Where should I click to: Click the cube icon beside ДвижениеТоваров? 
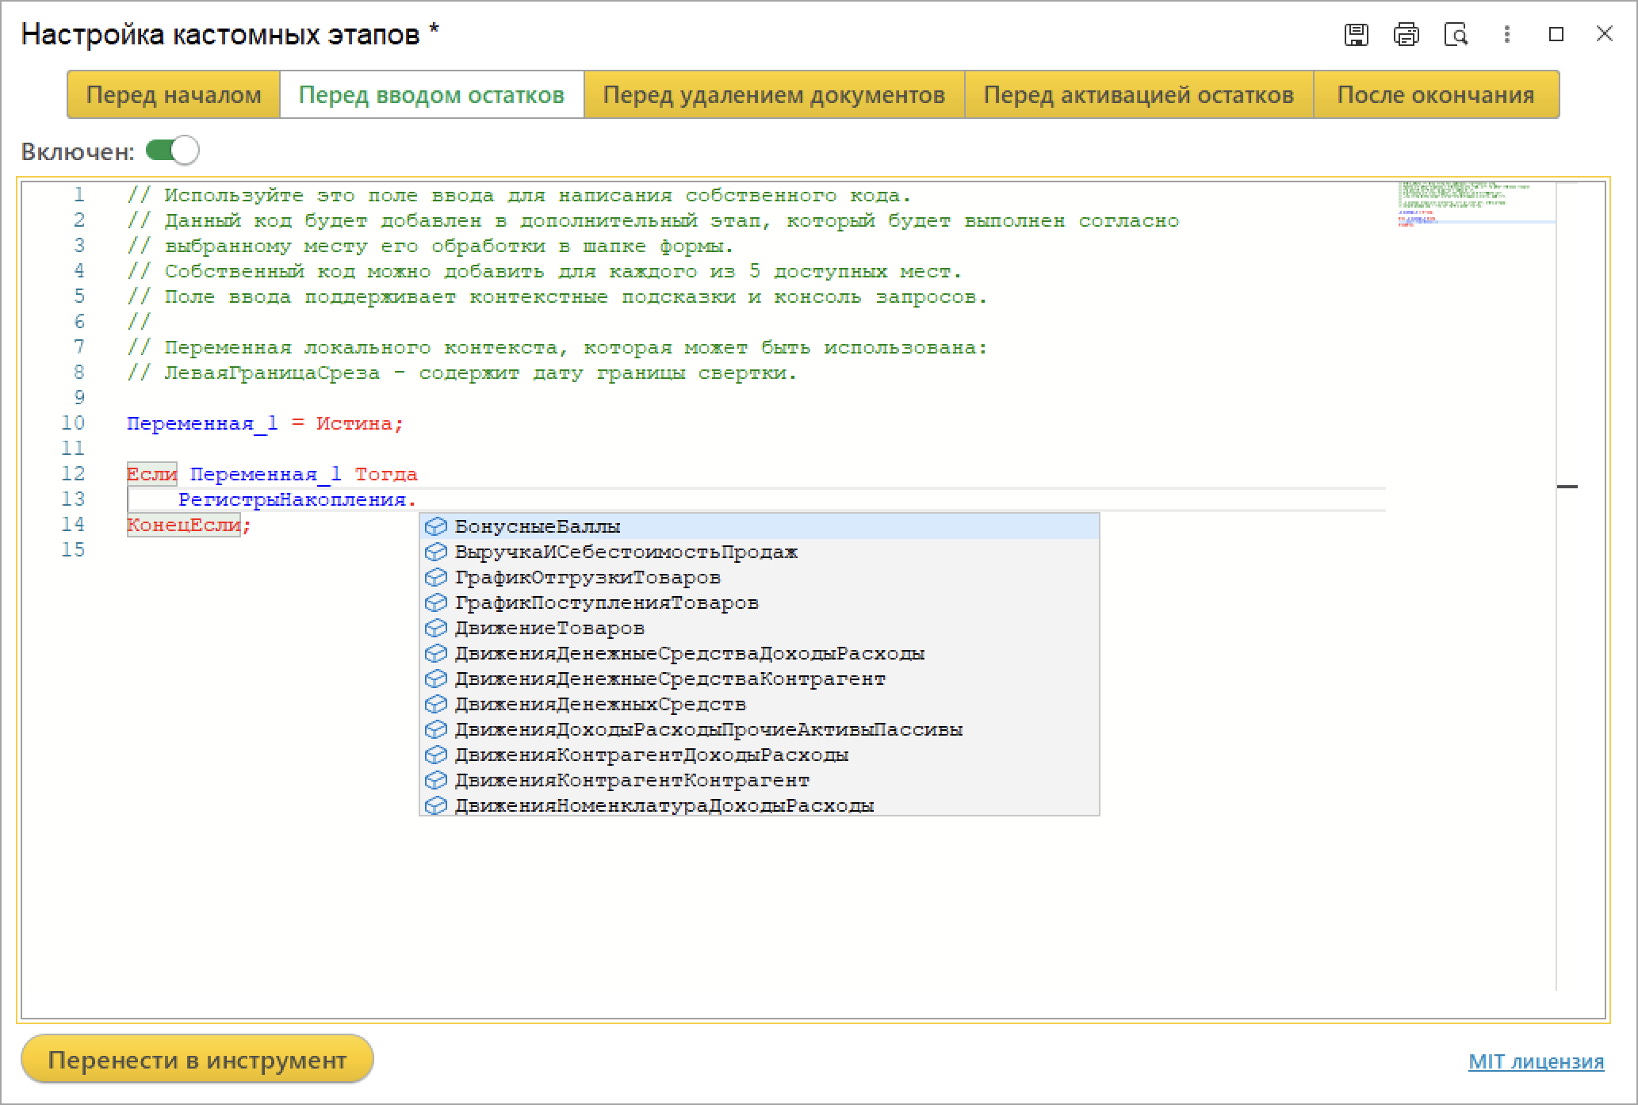click(x=436, y=628)
